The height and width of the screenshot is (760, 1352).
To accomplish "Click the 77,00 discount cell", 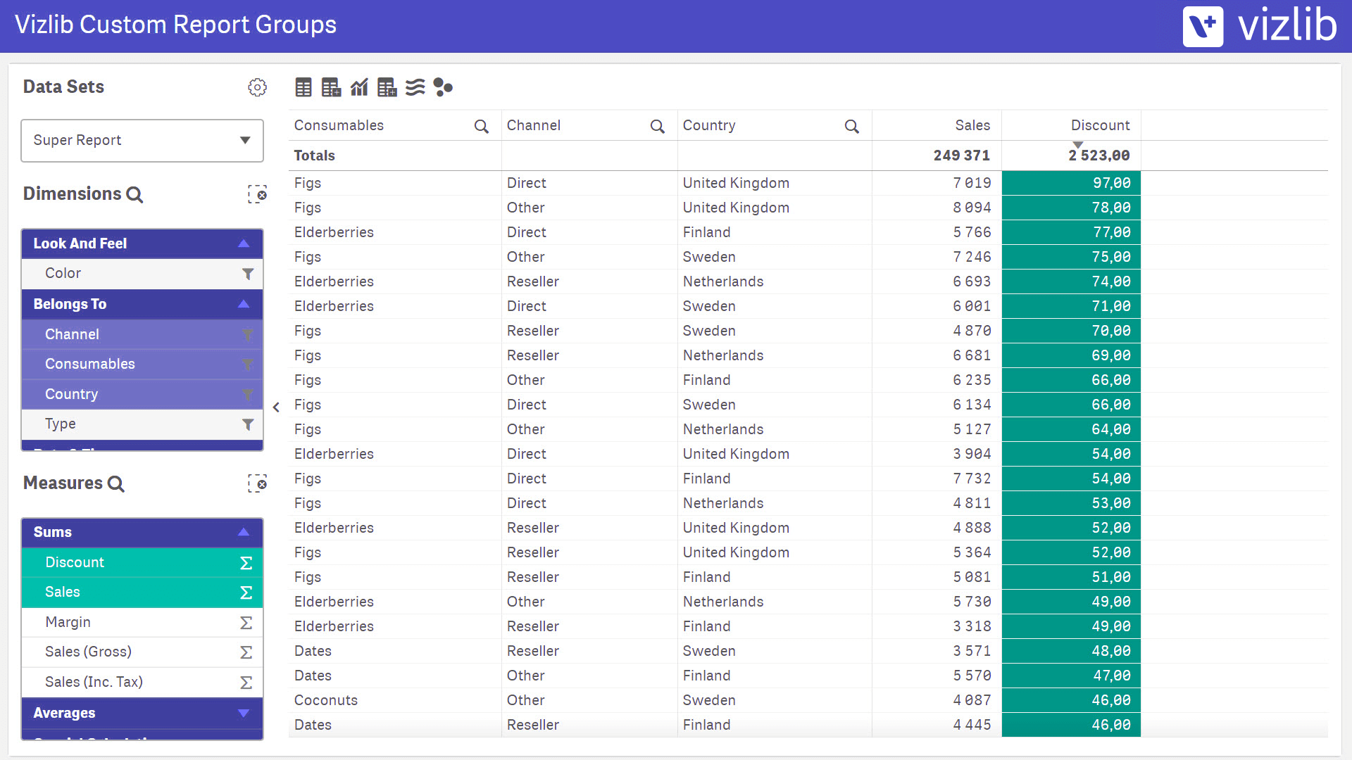I will (x=1071, y=232).
